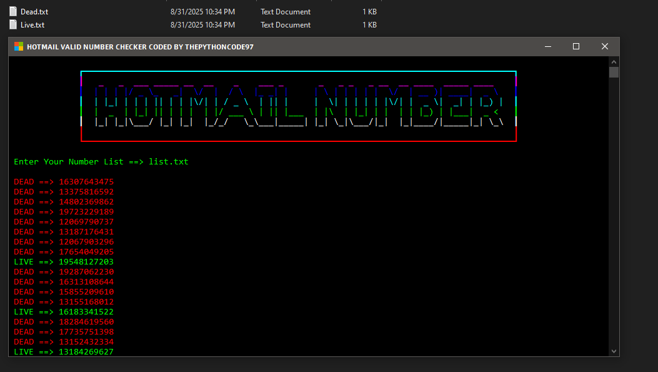Click the 1 KB size of Dead.txt

point(369,12)
